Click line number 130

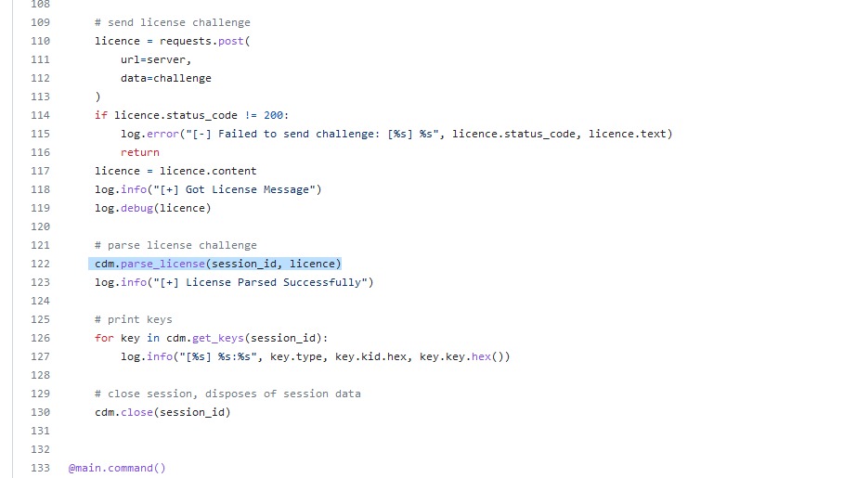(42, 412)
